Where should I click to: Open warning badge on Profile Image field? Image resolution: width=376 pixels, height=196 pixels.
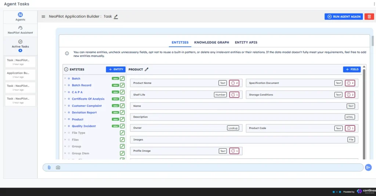(234, 151)
